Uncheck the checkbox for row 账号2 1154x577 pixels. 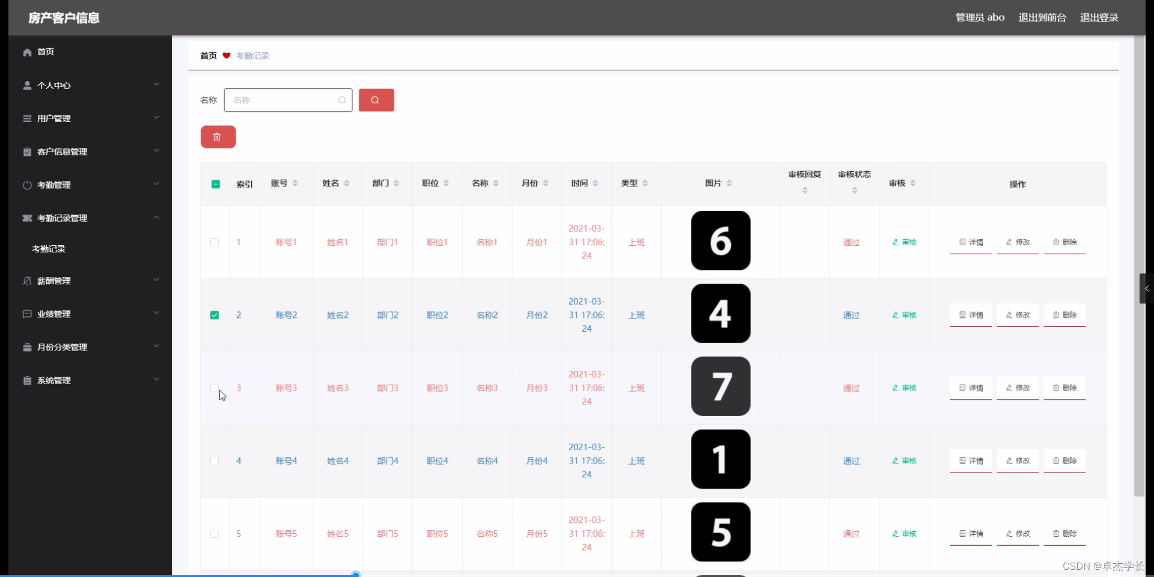(215, 315)
